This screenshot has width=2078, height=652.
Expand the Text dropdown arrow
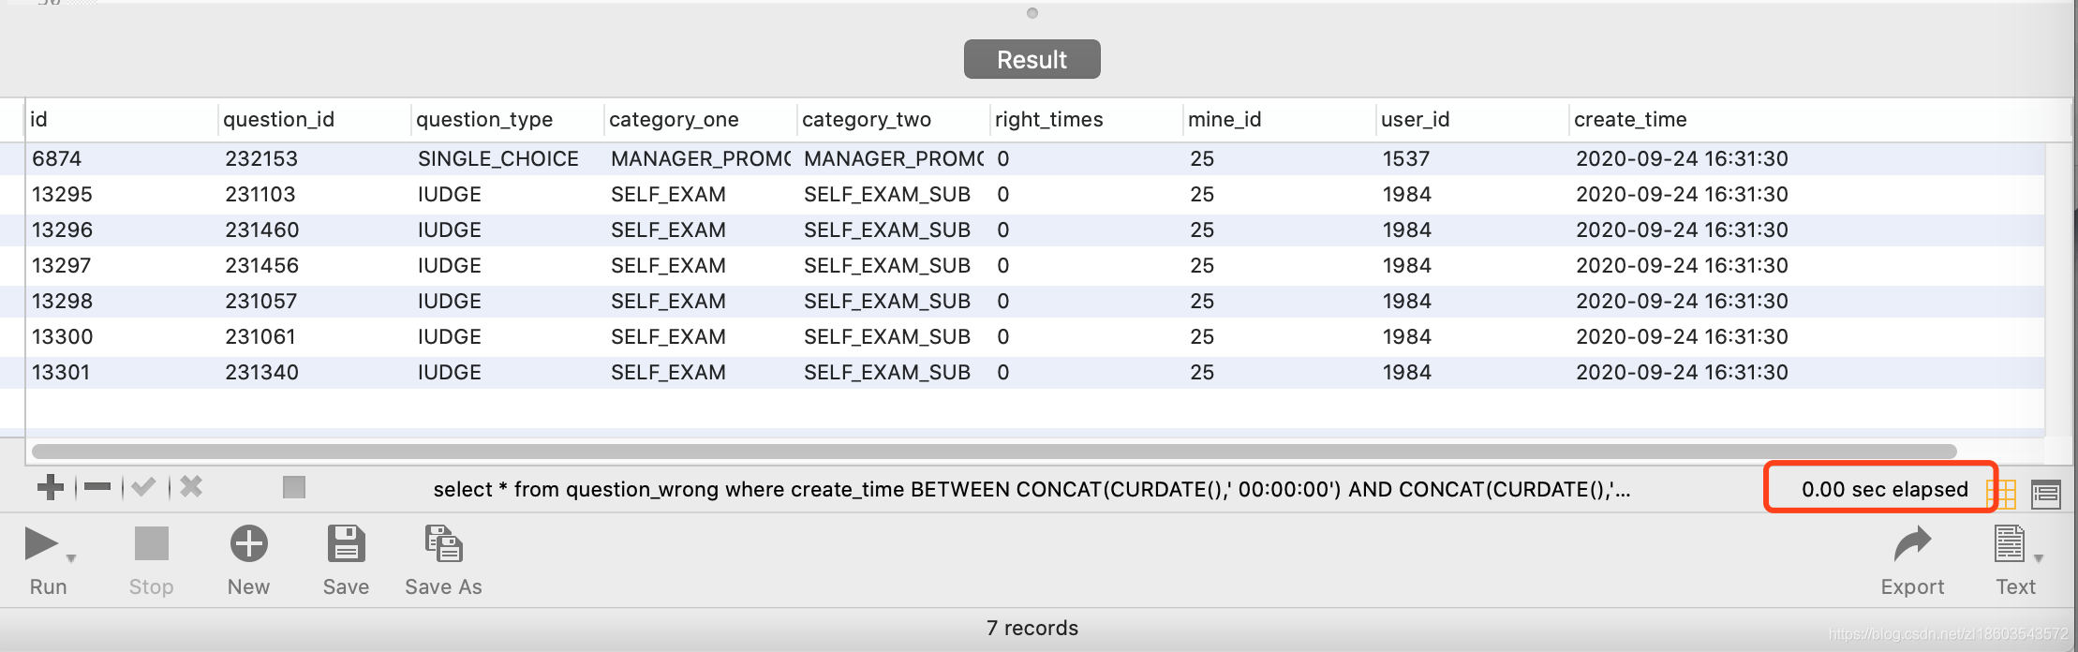point(2038,558)
